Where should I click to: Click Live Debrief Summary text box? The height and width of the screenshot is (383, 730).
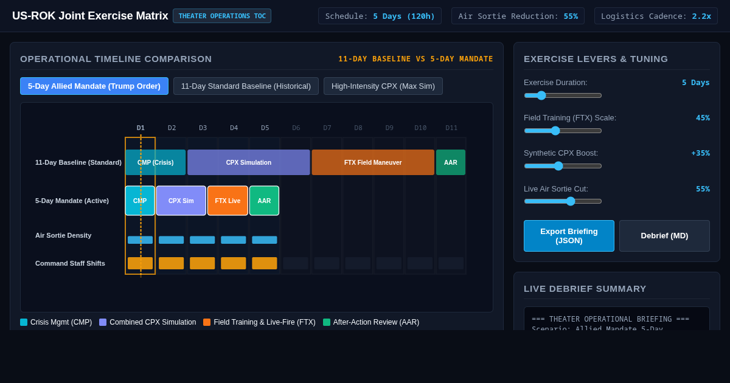coord(617,319)
